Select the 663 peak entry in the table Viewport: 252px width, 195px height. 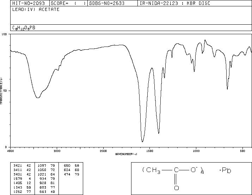pos(47,192)
